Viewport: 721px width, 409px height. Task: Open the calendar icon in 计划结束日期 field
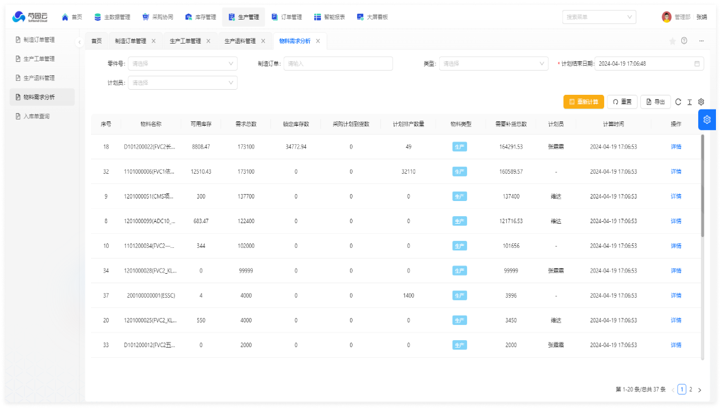point(697,64)
